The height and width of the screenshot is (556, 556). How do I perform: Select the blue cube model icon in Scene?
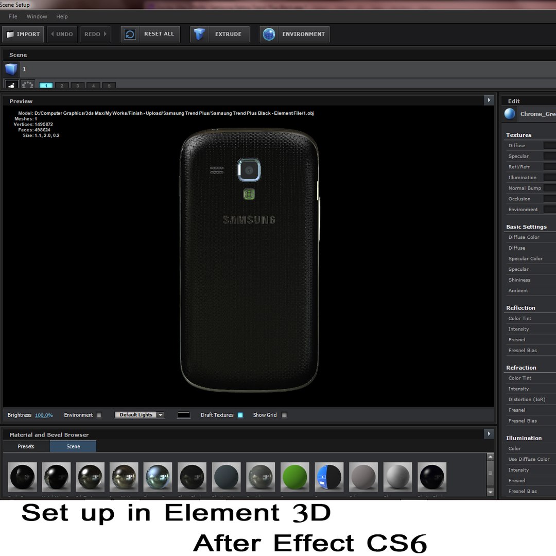tap(11, 69)
